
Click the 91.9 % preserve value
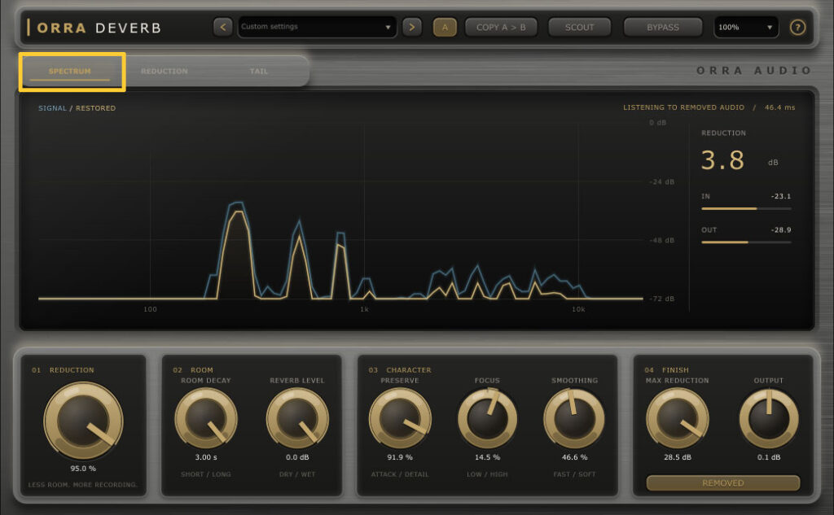[400, 457]
